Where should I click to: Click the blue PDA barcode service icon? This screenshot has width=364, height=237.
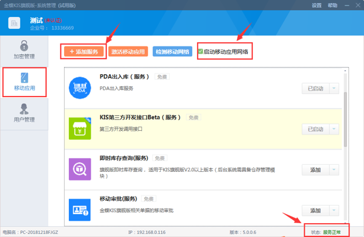tap(80, 88)
